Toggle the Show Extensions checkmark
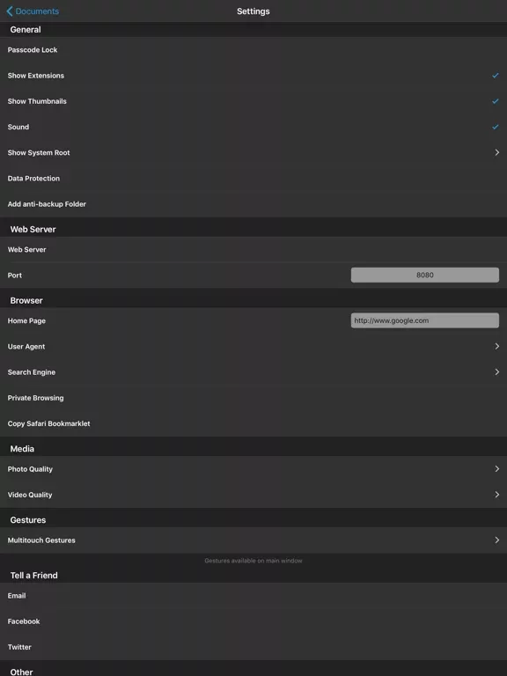 click(496, 76)
